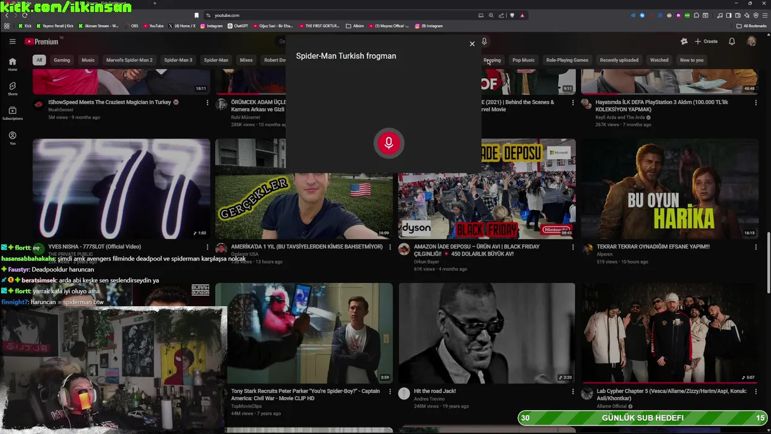Open Home in YouTube sidebar

(12, 64)
